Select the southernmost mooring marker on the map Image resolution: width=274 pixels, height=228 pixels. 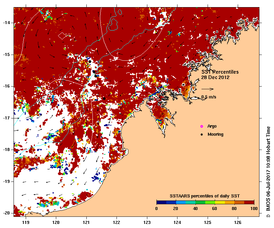click(104, 99)
